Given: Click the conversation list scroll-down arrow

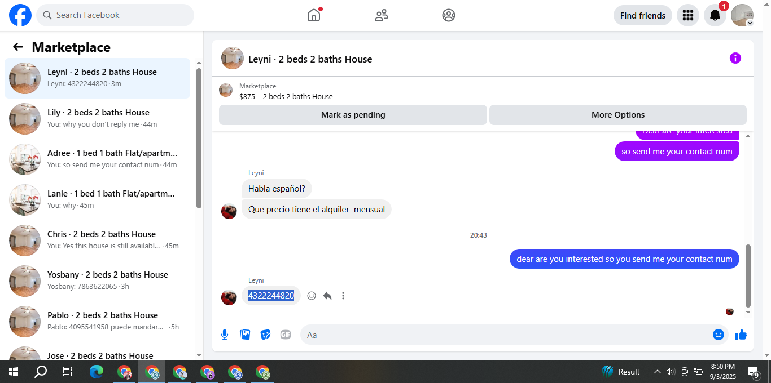Looking at the screenshot, I should [199, 355].
